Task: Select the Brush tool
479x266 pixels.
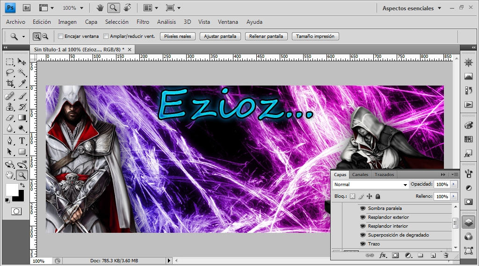Action: pyautogui.click(x=22, y=96)
